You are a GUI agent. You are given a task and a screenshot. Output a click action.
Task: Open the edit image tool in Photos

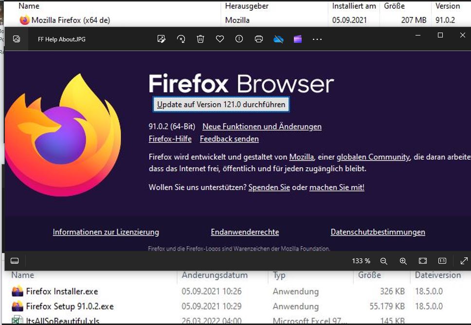162,39
